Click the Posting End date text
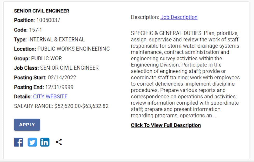 coord(43,87)
